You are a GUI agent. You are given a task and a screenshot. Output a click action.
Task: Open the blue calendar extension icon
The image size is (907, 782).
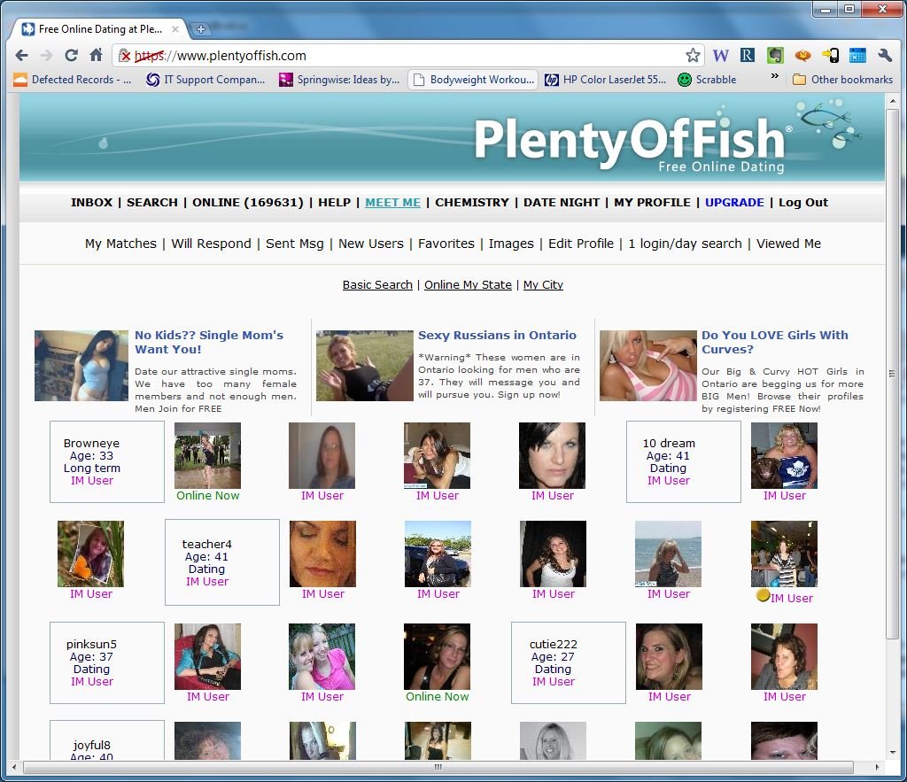click(857, 56)
